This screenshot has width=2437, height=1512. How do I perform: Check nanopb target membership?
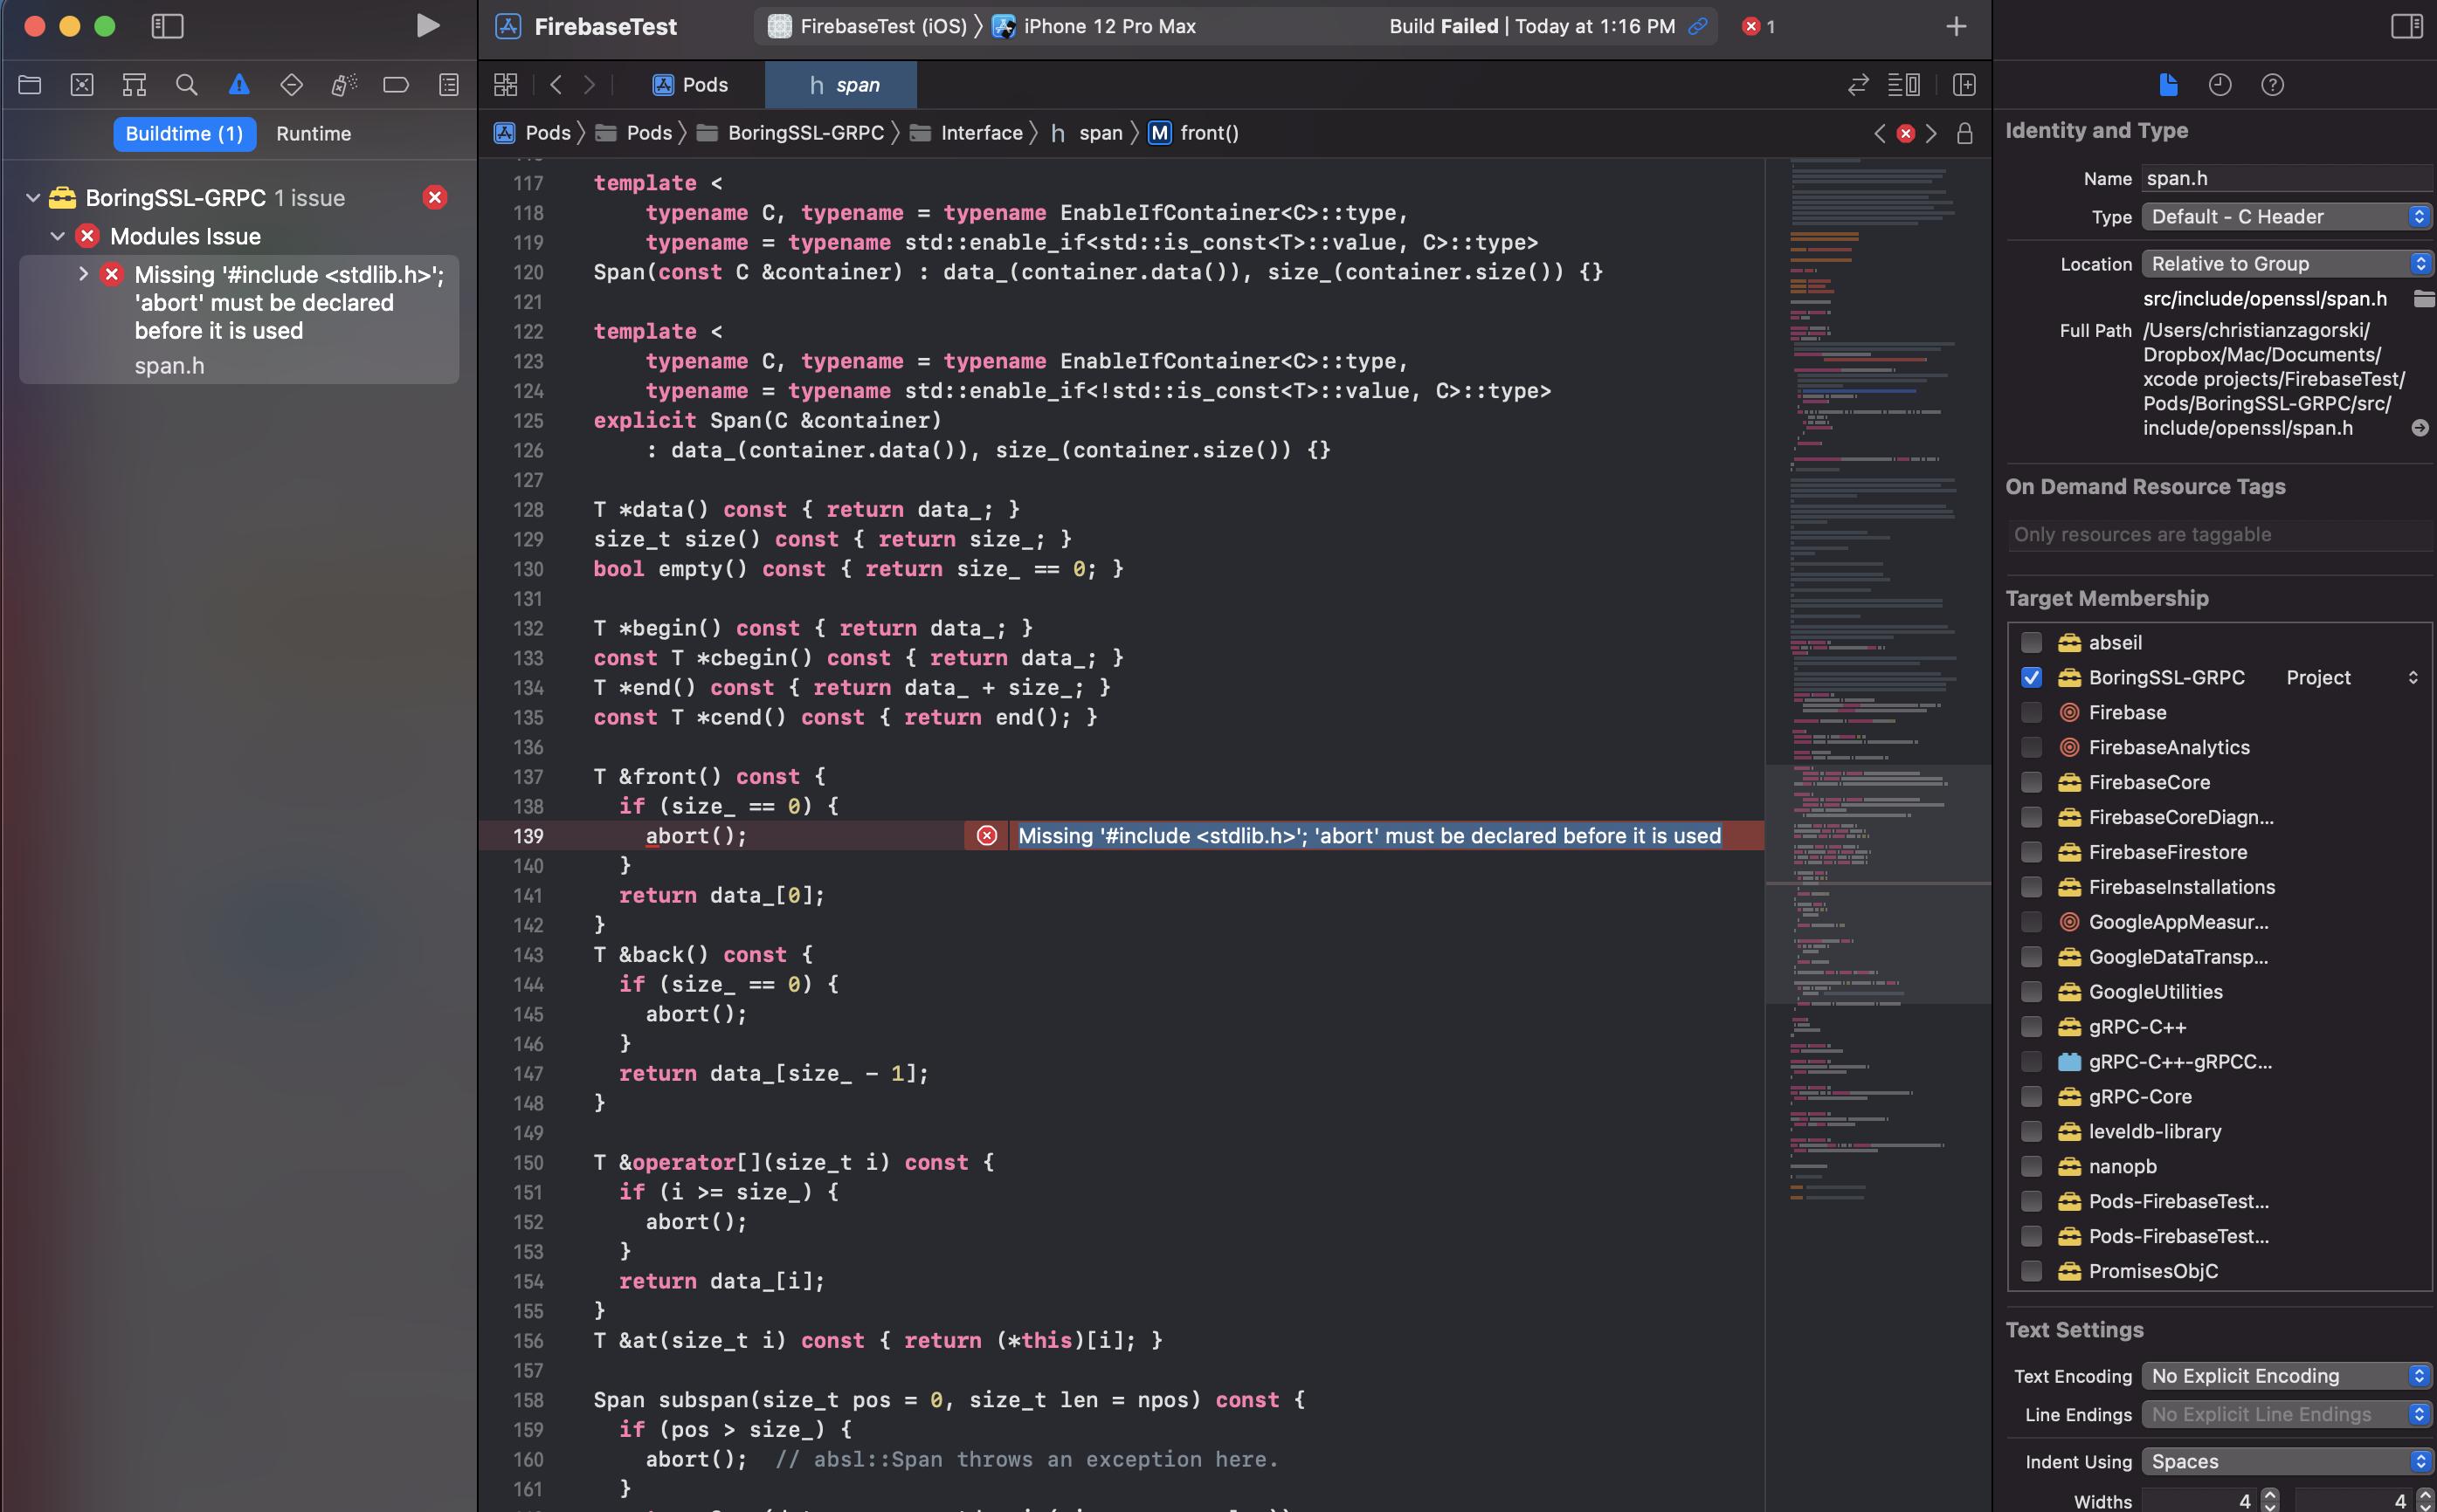click(x=2031, y=1167)
